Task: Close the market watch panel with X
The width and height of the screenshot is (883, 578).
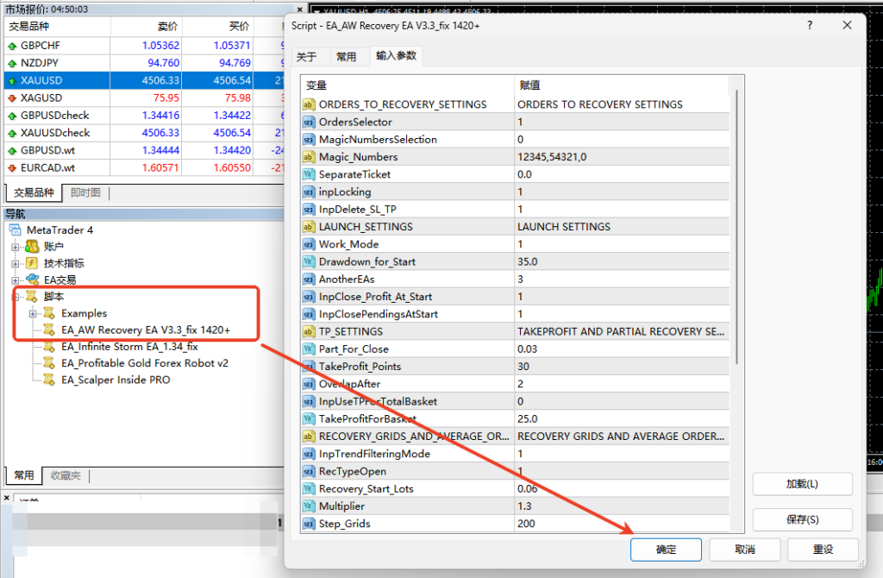Action: tap(300, 9)
